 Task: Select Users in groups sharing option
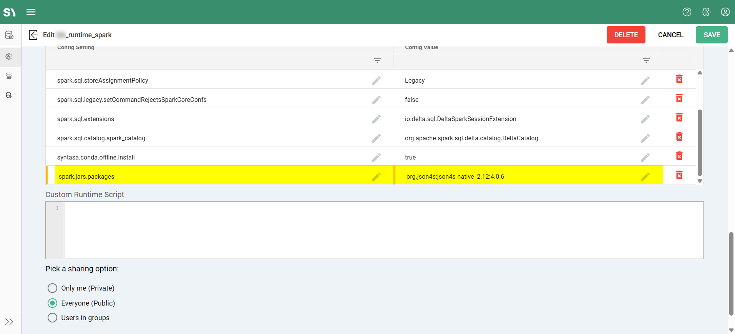[52, 318]
